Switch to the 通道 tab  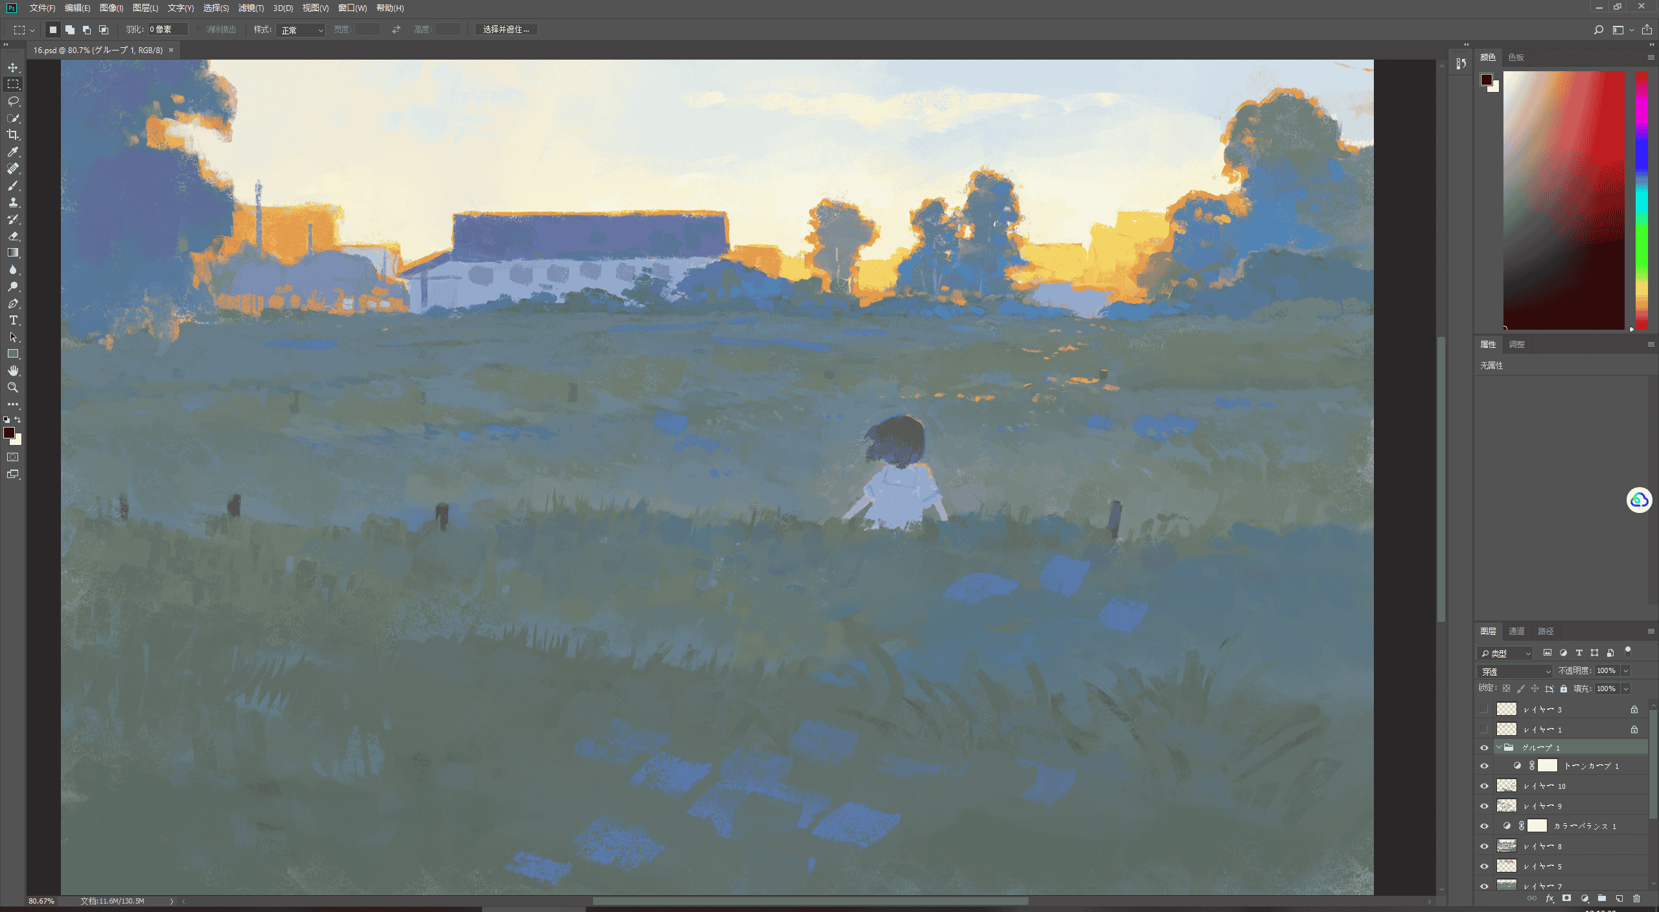[1516, 631]
